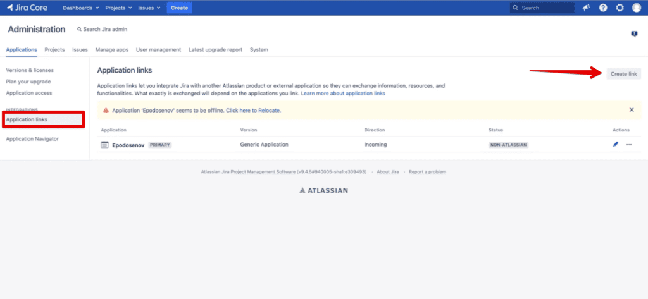
Task: Open Application access in sidebar
Action: coord(29,93)
